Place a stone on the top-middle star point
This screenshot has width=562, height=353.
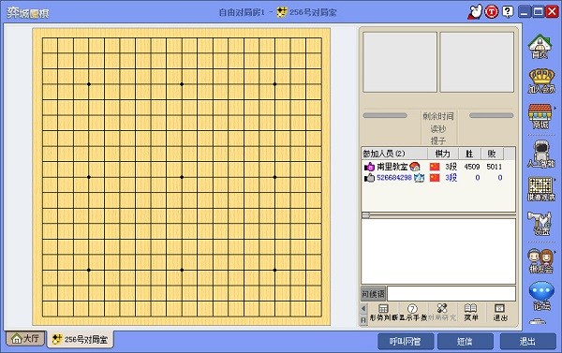[182, 84]
